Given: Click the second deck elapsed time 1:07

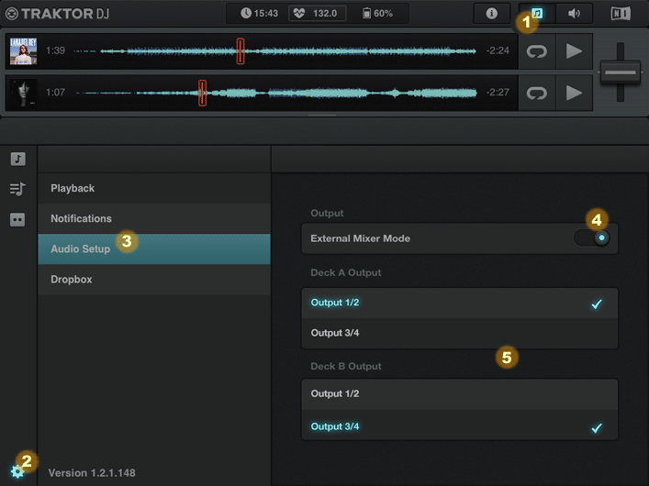Looking at the screenshot, I should pos(55,92).
